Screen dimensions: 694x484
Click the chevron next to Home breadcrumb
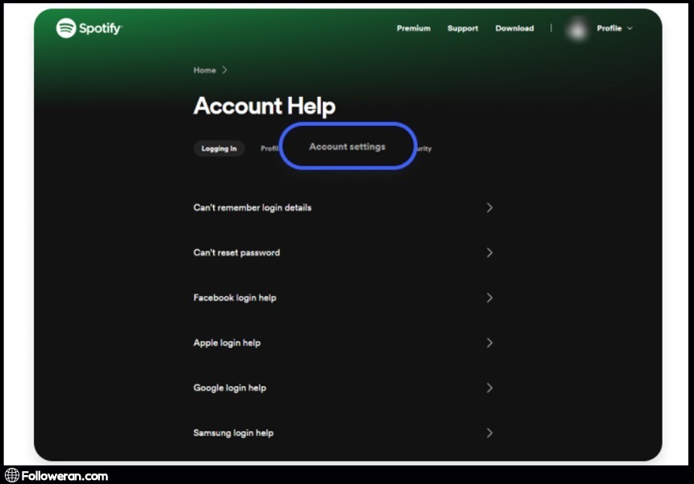224,70
